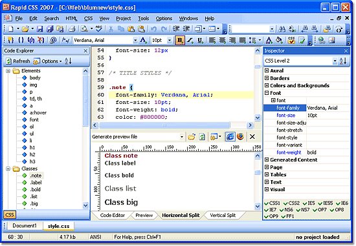Refresh the Code Explorer list
Image resolution: width=356 pixels, height=246 pixels.
click(x=18, y=61)
